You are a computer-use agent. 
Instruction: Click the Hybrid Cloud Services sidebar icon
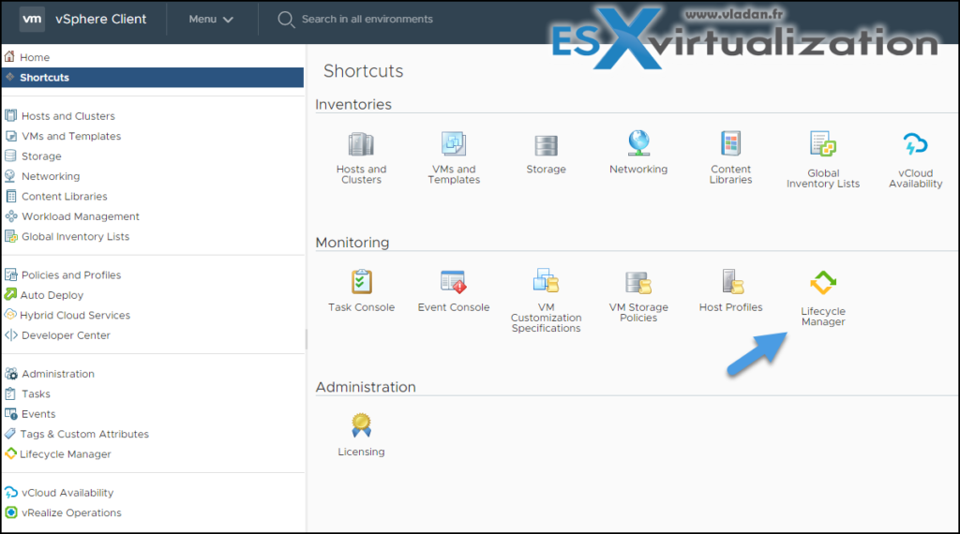pyautogui.click(x=10, y=315)
